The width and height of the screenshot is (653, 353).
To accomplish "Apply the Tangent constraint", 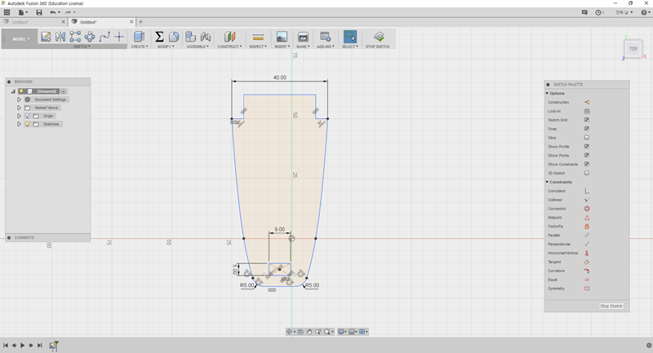I will pos(586,262).
